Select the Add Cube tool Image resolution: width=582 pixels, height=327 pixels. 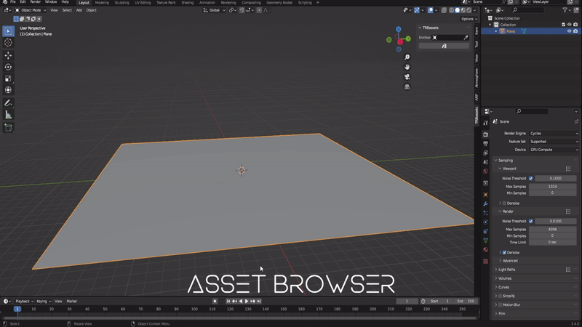[x=8, y=128]
